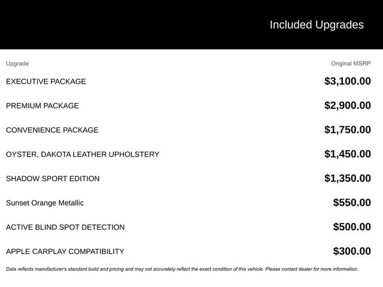This screenshot has height=287, width=383.
Task: Select the APPLE CARPLAY COMPATIBILITY label
Action: pyautogui.click(x=65, y=252)
